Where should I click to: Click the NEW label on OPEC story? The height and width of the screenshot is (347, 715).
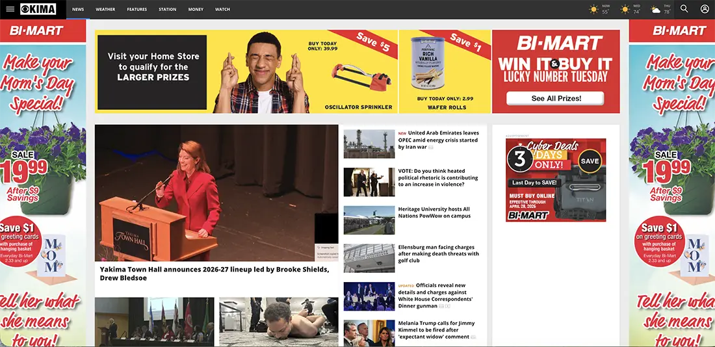point(402,134)
